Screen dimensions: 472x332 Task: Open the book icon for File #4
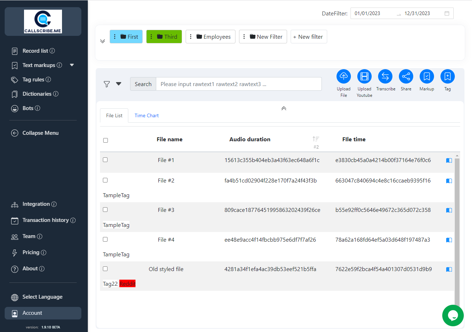click(x=449, y=240)
